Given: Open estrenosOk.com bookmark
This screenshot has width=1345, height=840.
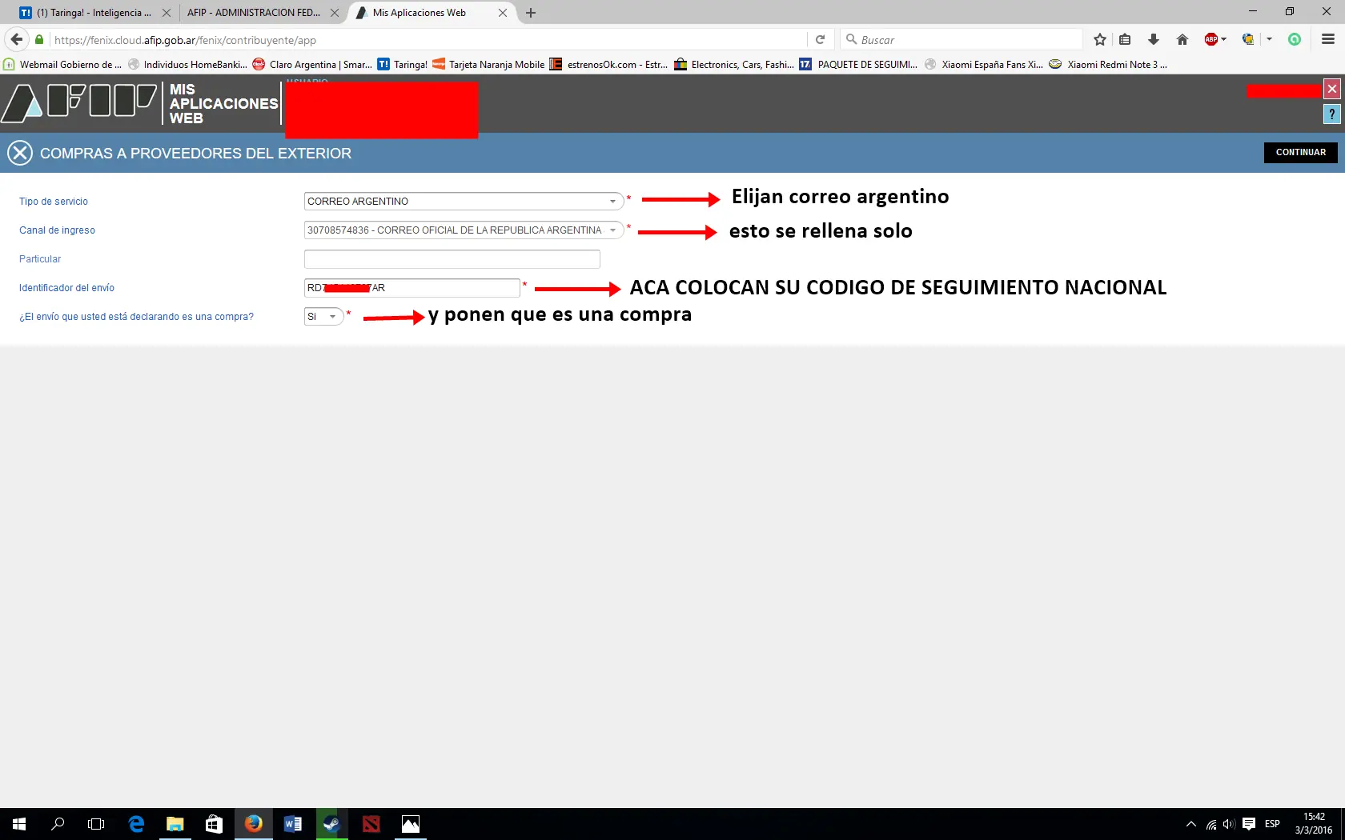Looking at the screenshot, I should coord(608,65).
